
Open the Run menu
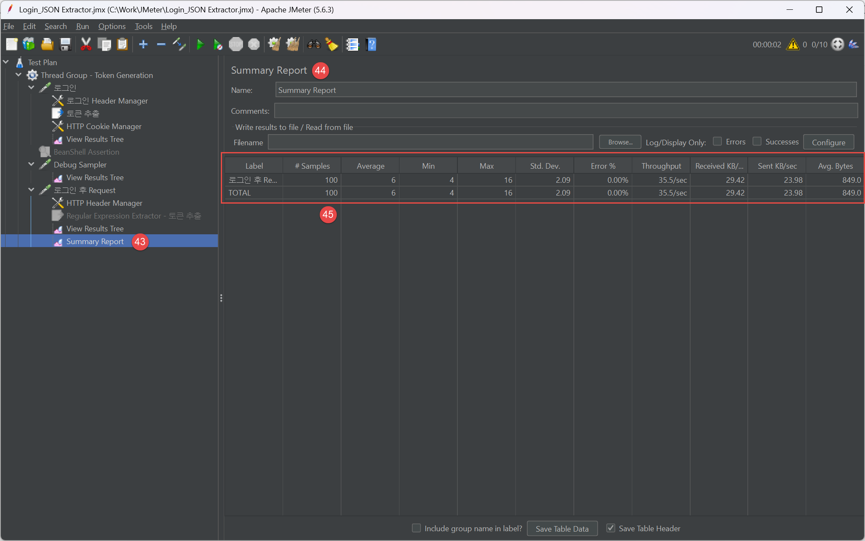pyautogui.click(x=82, y=26)
